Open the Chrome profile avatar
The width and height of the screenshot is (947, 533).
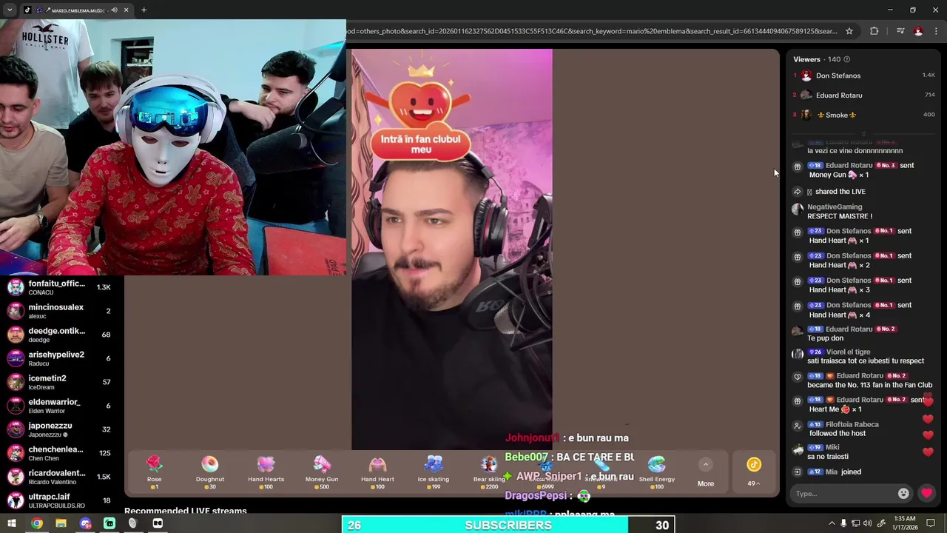tap(918, 31)
